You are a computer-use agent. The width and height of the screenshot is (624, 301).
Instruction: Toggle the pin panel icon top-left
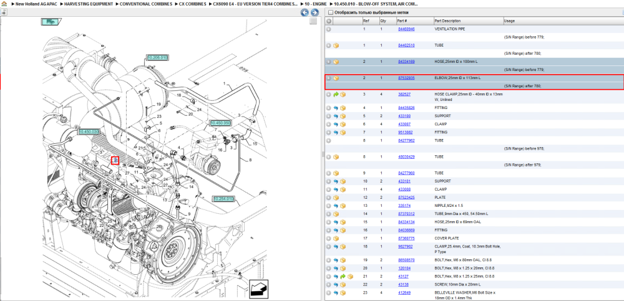[x=4, y=12]
